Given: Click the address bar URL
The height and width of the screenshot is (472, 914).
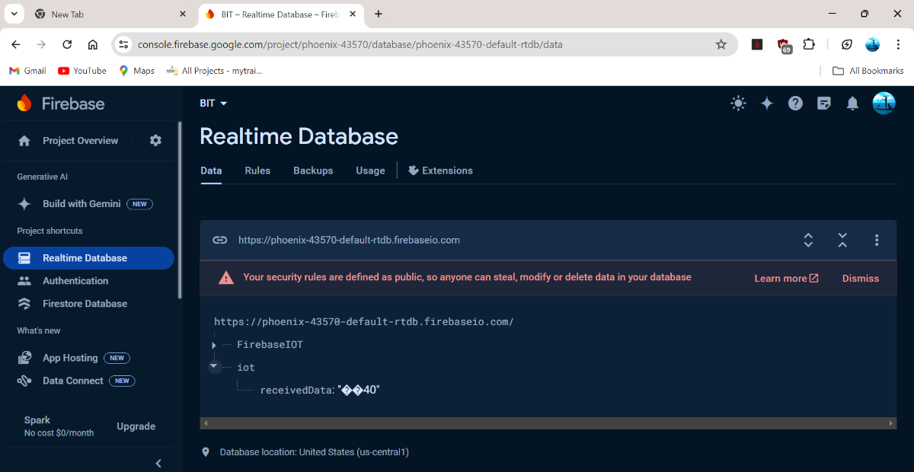Looking at the screenshot, I should (x=350, y=44).
